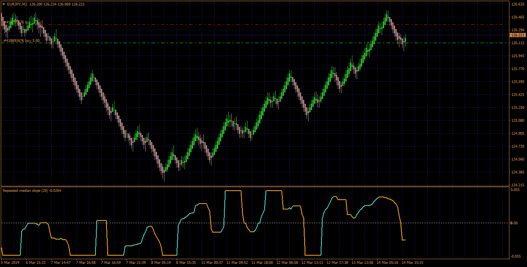Click the 124.215 price on the scale
Screen dimensions: 527x267
[x=518, y=185]
